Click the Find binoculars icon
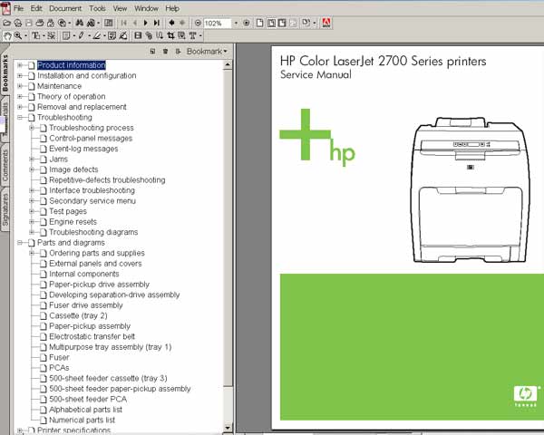 point(80,24)
